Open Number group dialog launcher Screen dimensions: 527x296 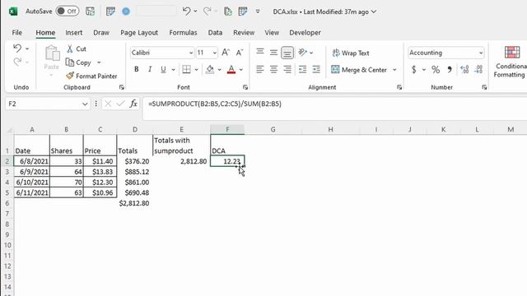484,87
